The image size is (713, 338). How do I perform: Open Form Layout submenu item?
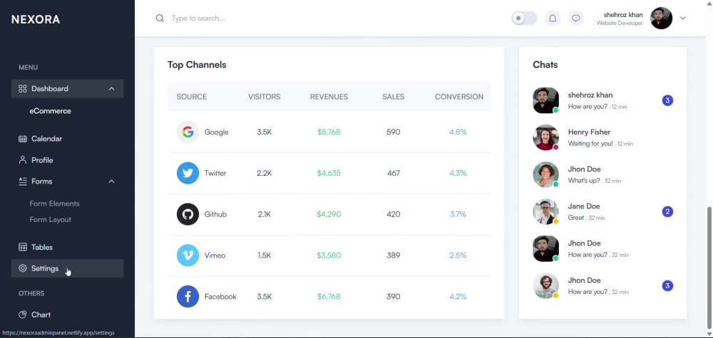pos(51,220)
